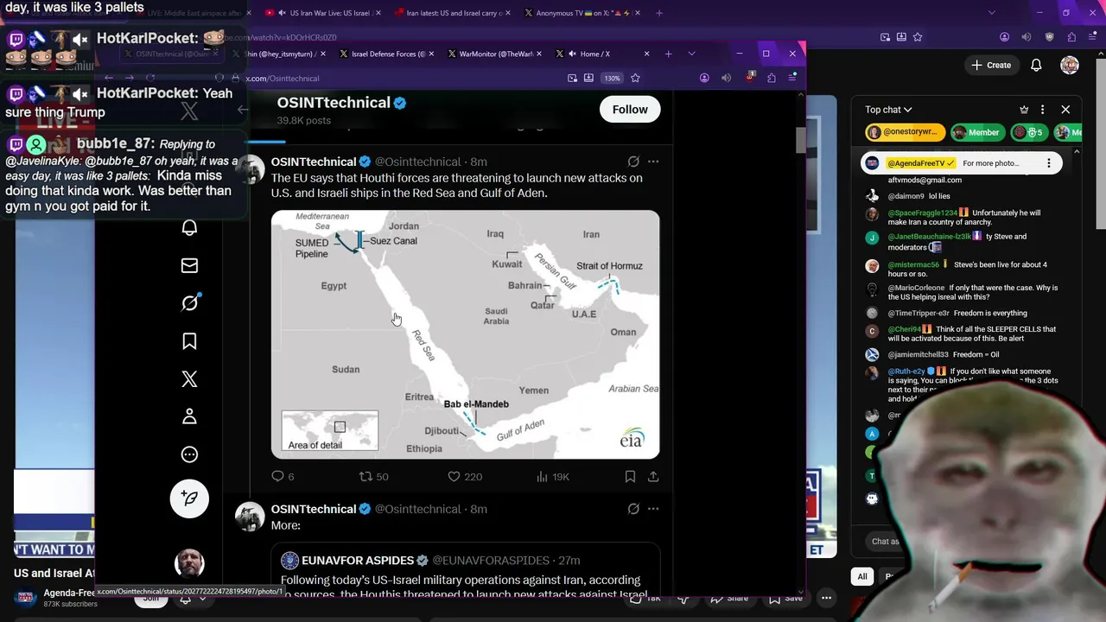1106x622 pixels.
Task: Click Agenda-Free channel avatar below video
Action: click(26, 597)
